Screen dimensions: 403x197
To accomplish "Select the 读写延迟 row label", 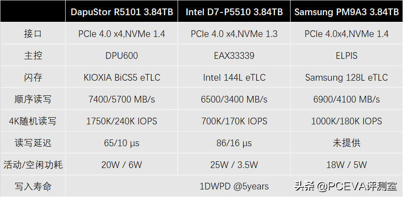I will (x=33, y=143).
